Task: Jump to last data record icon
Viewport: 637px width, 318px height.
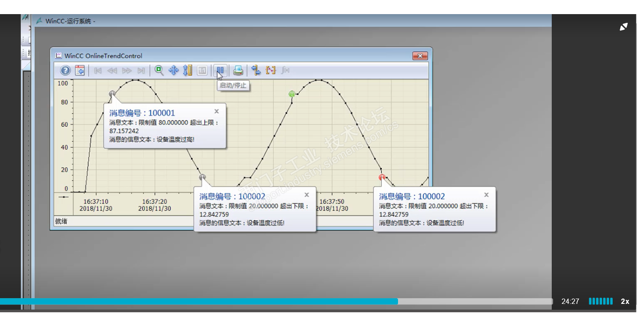Action: pyautogui.click(x=141, y=71)
